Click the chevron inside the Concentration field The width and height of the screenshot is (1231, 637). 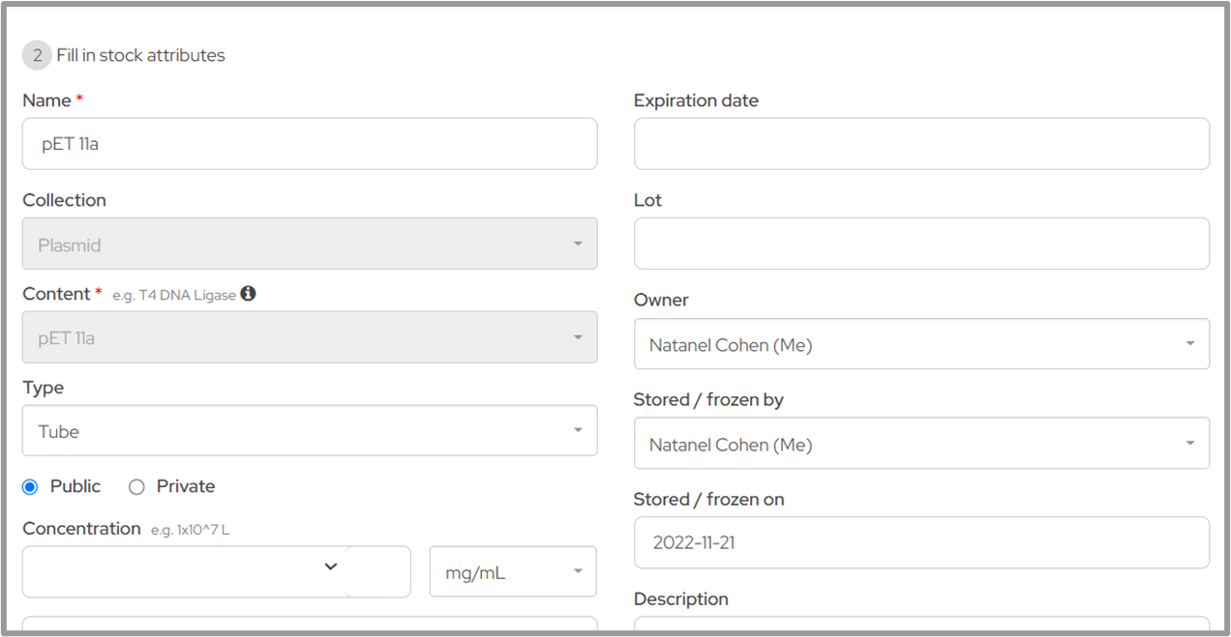(x=330, y=566)
